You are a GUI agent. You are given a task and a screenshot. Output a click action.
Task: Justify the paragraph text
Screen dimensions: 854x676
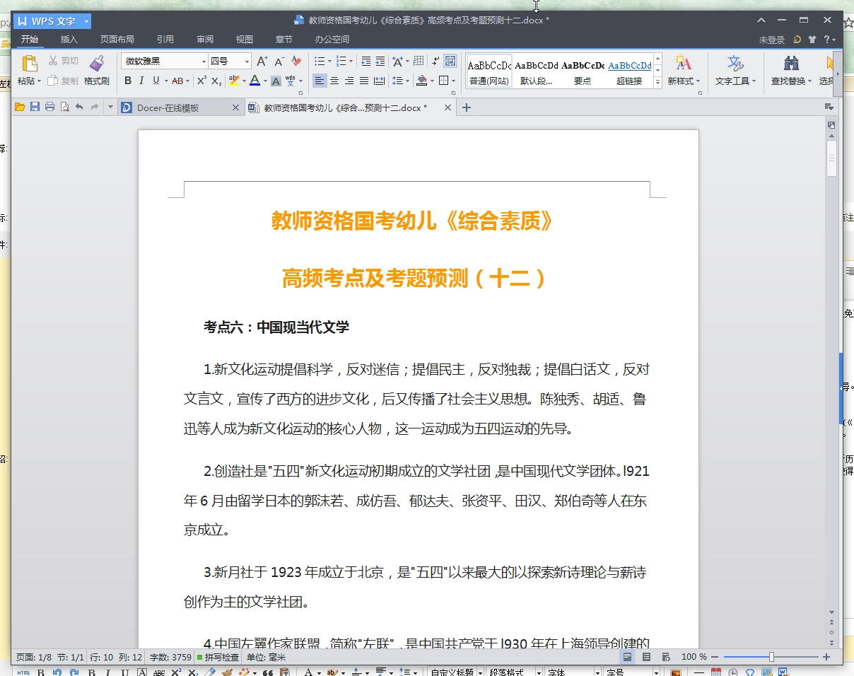(x=364, y=81)
